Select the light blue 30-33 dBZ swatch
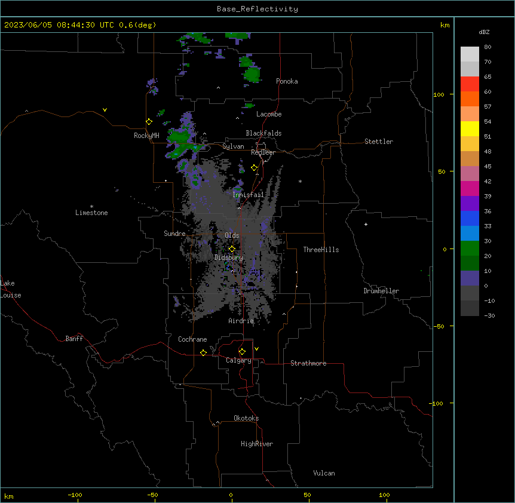Viewport: 515px width, 503px height. pyautogui.click(x=470, y=234)
